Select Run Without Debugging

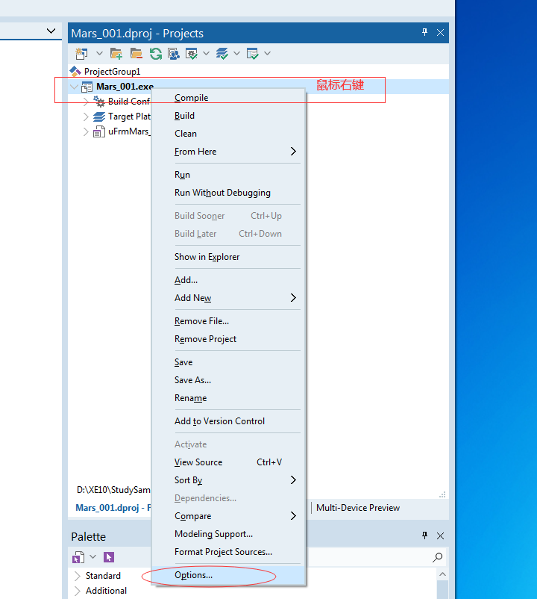229,193
